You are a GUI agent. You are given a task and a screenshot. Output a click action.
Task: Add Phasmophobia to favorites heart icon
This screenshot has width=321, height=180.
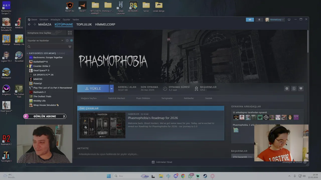click(x=301, y=88)
